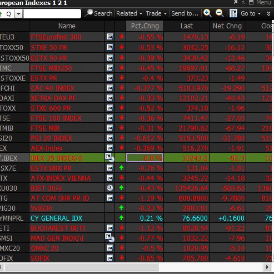
Task: Open quote icon for PSI 20 INDEX
Action: pos(109,138)
